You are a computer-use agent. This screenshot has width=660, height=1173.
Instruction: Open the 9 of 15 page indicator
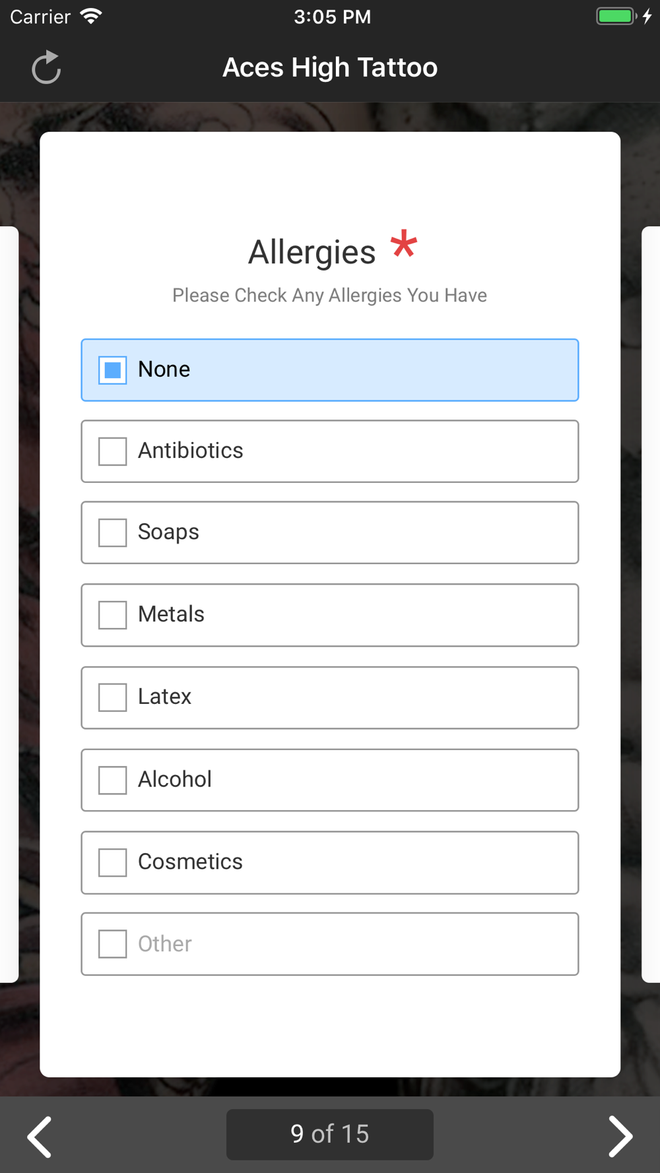coord(330,1134)
